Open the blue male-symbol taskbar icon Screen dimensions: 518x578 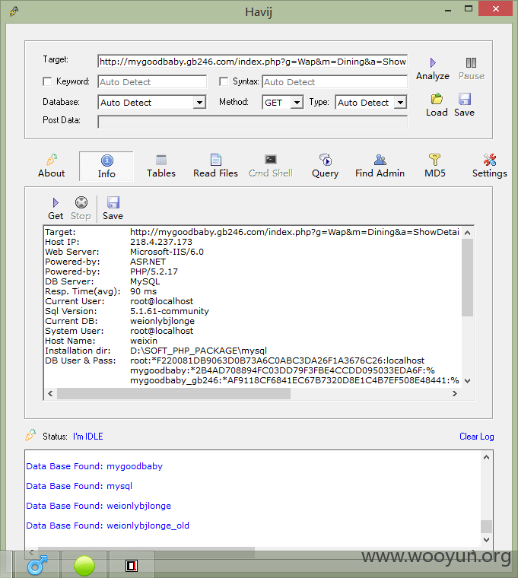(x=37, y=565)
